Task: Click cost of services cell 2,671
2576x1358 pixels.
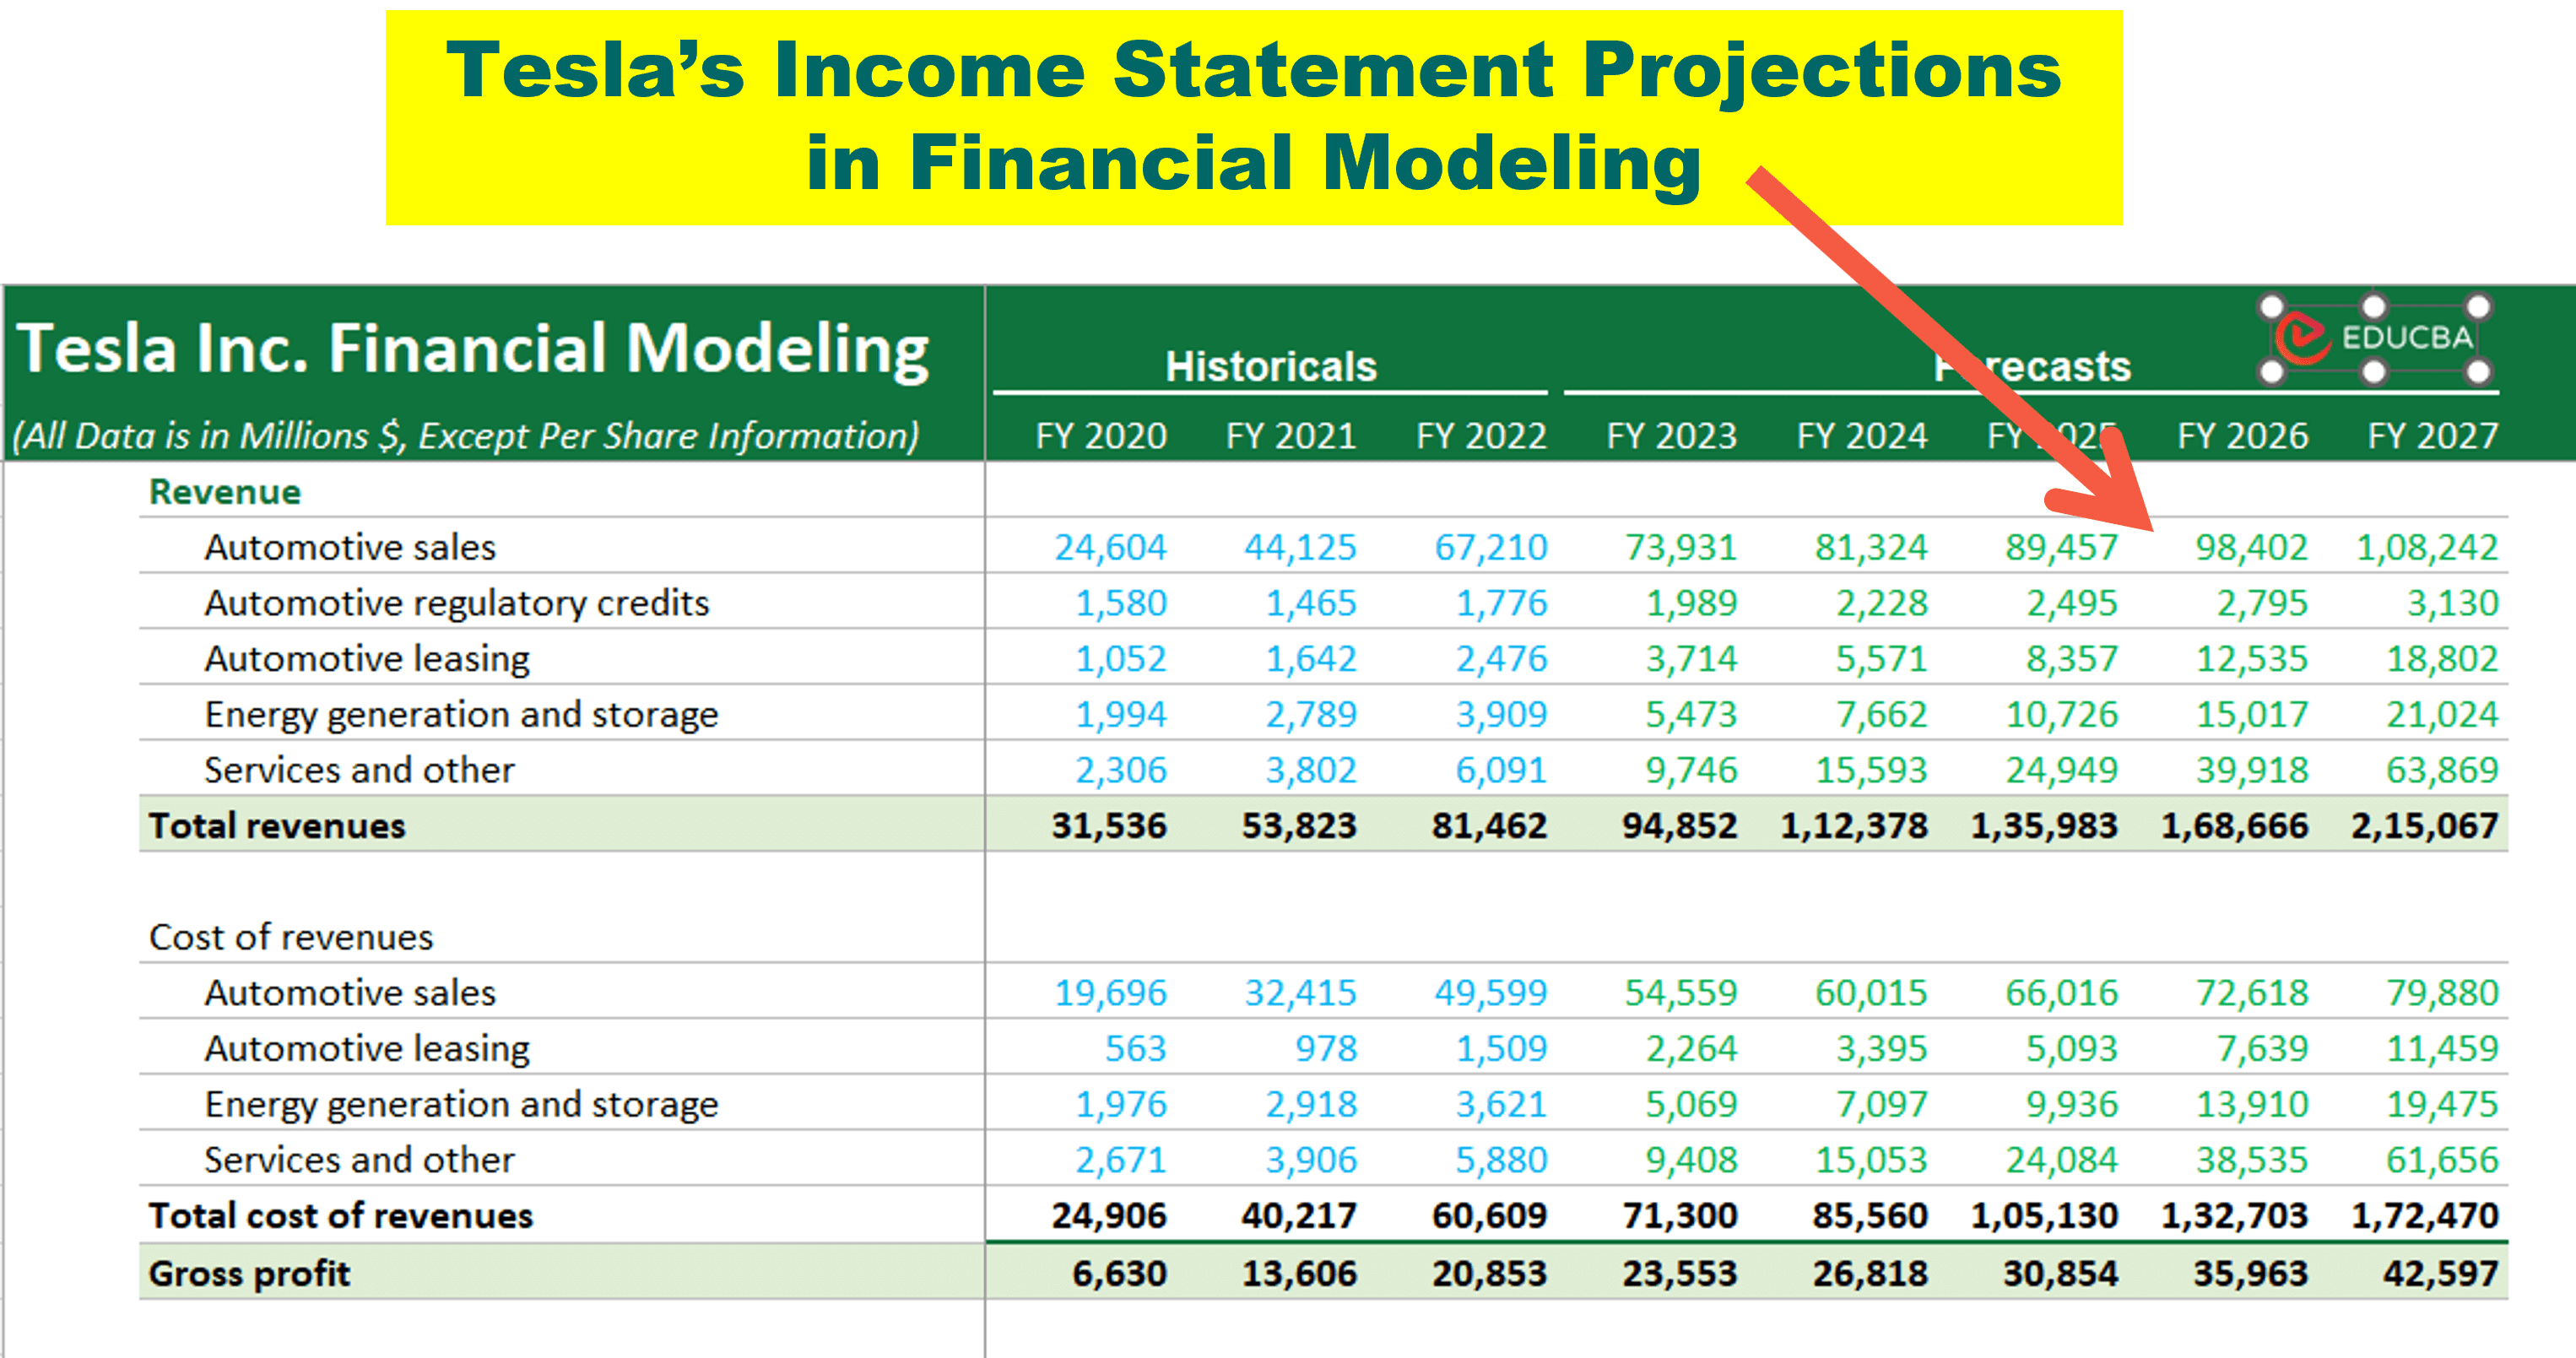Action: pyautogui.click(x=1121, y=1160)
